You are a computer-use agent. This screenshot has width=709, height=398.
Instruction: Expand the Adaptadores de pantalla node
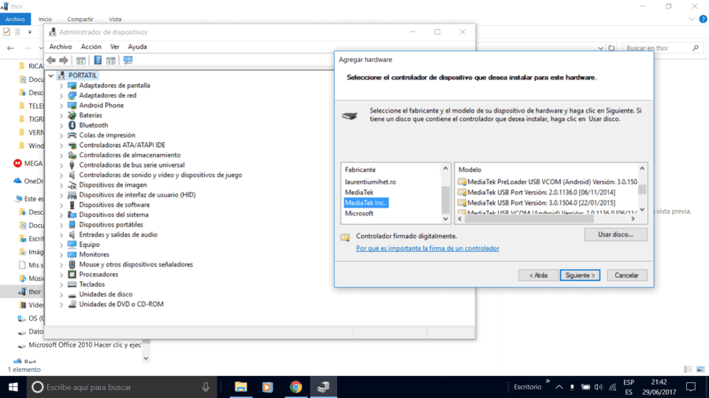pyautogui.click(x=61, y=86)
